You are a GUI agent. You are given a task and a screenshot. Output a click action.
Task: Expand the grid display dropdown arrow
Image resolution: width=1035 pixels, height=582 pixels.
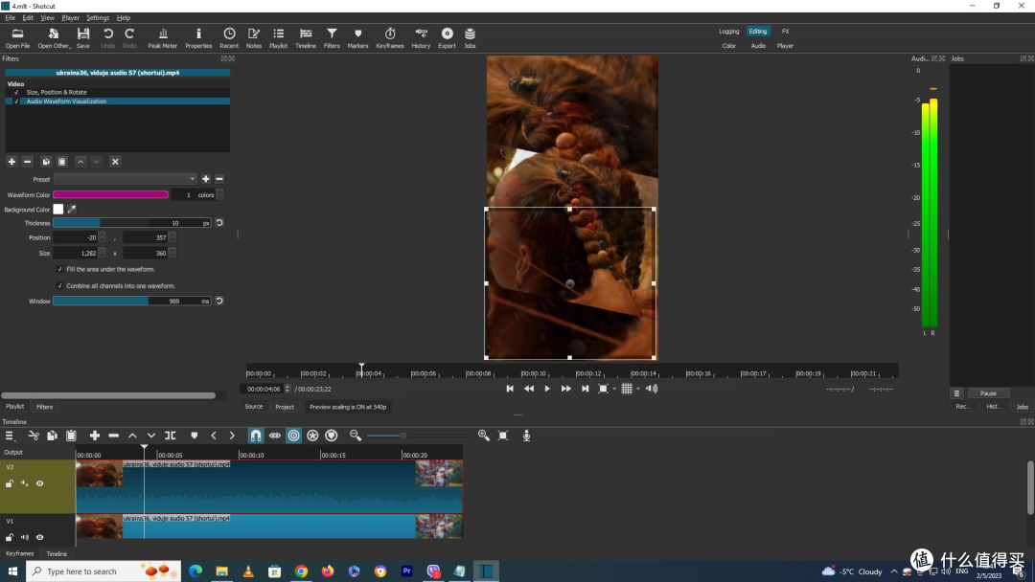pyautogui.click(x=638, y=389)
